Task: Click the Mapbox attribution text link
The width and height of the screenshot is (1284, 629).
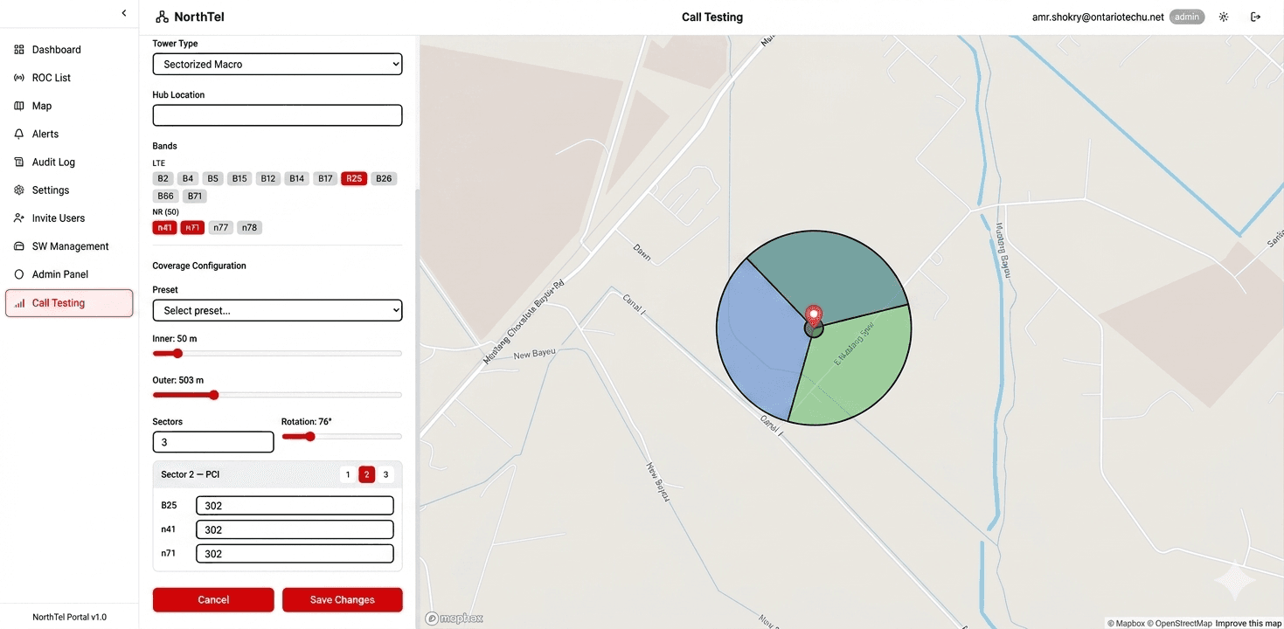Action: pos(1126,623)
